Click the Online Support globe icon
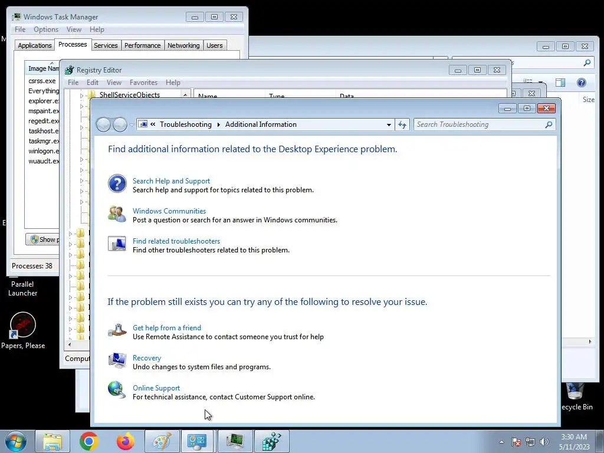Screen dimensions: 604x453 point(117,390)
